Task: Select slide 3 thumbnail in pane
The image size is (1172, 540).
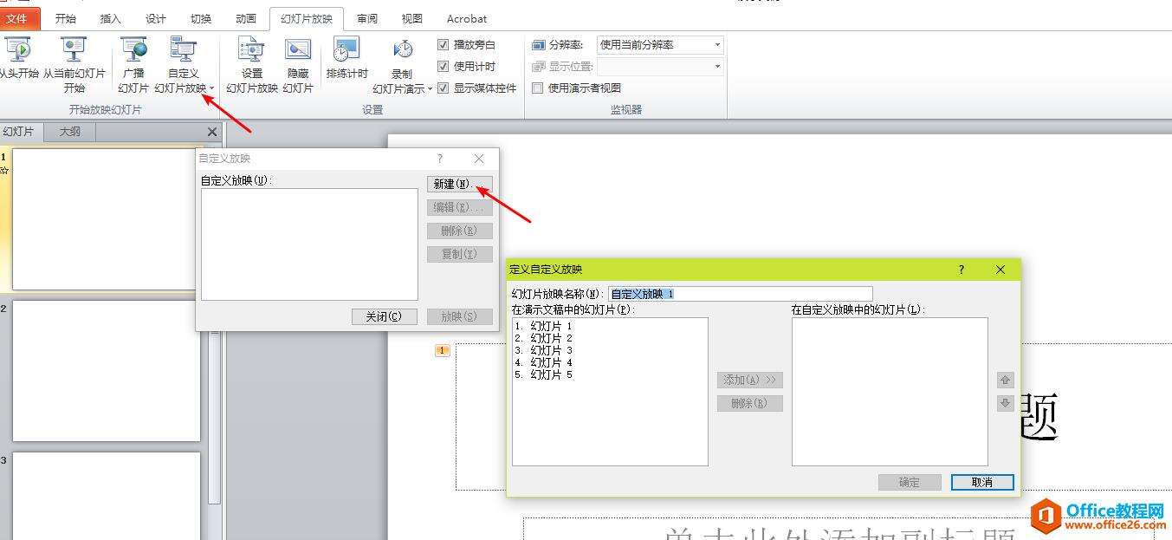Action: 107,496
